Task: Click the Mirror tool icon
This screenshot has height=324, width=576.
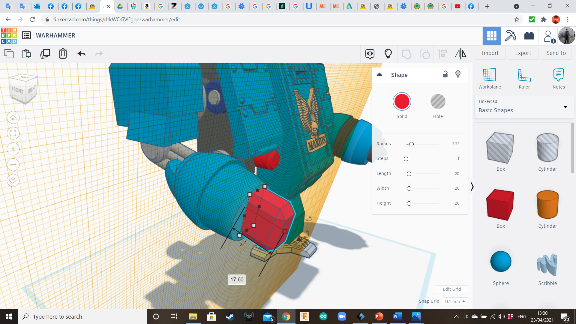Action: pyautogui.click(x=460, y=54)
